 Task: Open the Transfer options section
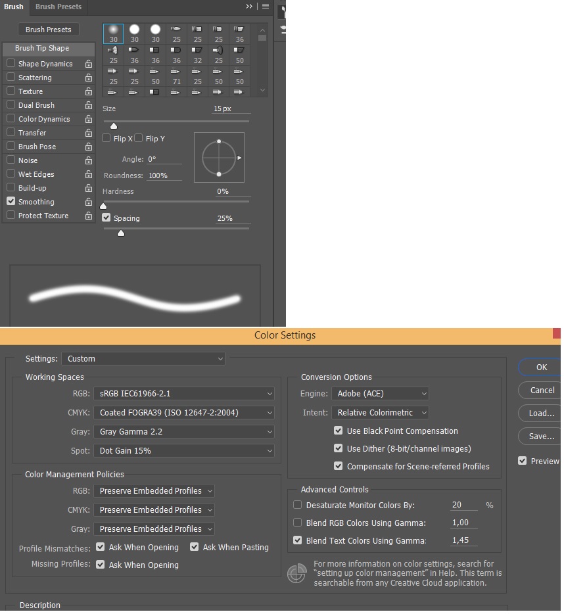click(x=32, y=133)
